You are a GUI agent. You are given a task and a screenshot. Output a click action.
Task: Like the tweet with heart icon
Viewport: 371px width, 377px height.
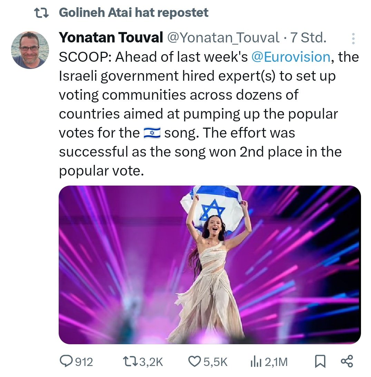click(x=195, y=361)
